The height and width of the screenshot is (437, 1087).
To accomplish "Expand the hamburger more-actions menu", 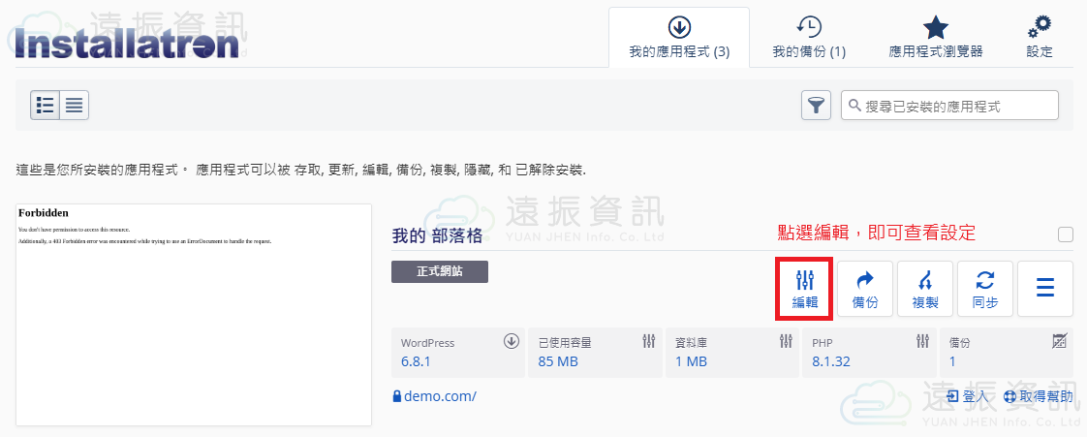I will [x=1044, y=289].
